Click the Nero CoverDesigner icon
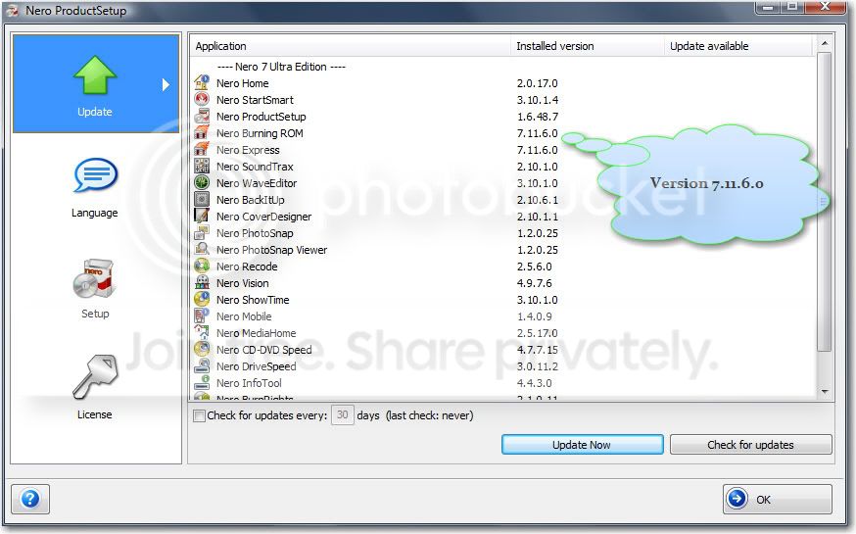This screenshot has width=856, height=534. coord(202,217)
